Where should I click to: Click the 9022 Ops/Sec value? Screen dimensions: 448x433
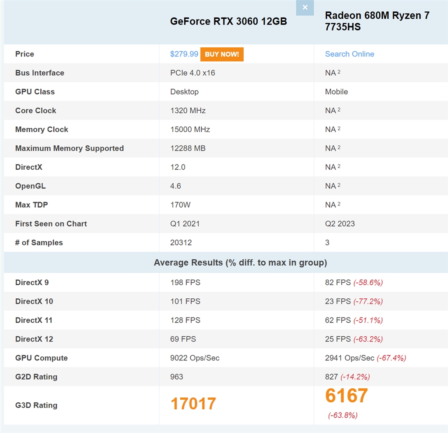[195, 358]
